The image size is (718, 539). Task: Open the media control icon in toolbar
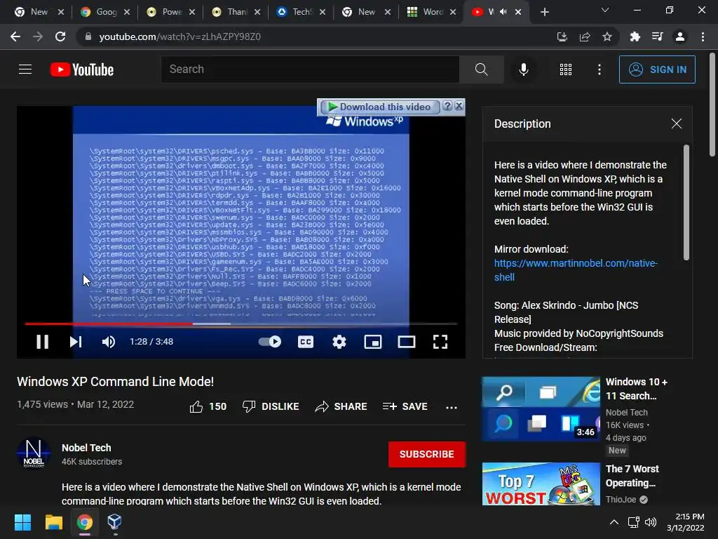pos(657,36)
